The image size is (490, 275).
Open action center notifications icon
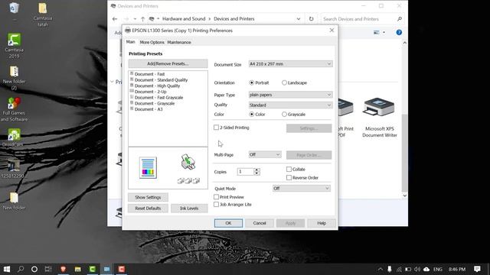pos(477,269)
